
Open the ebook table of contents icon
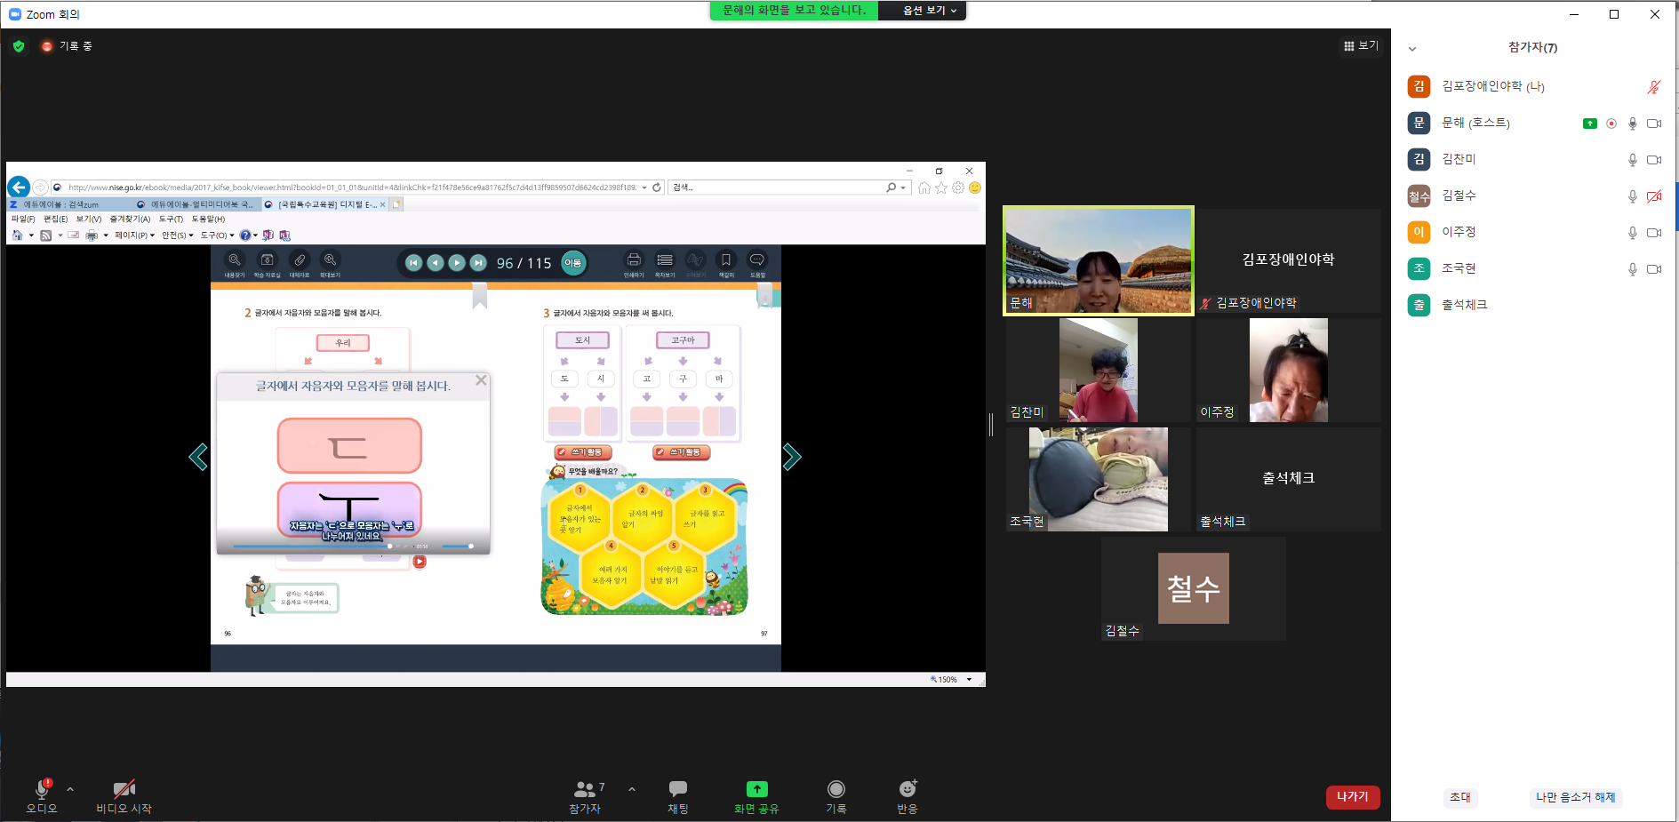click(x=665, y=259)
